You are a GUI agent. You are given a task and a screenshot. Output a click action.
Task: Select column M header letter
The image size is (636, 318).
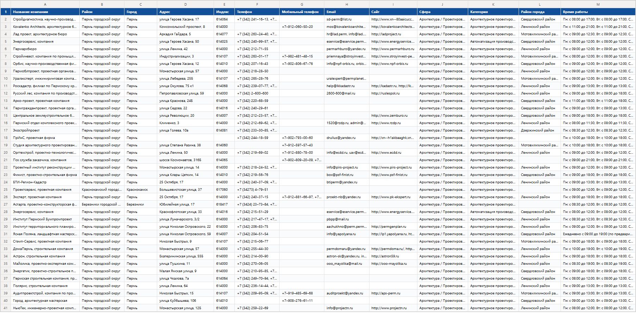pyautogui.click(x=598, y=4)
